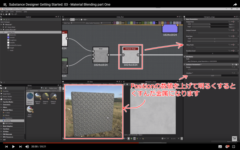Select the PBR Utilities subcategory
This screenshot has width=240, height=150.
point(9,123)
